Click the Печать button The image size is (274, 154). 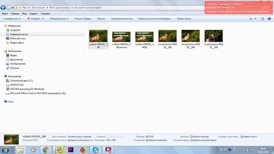point(101,18)
